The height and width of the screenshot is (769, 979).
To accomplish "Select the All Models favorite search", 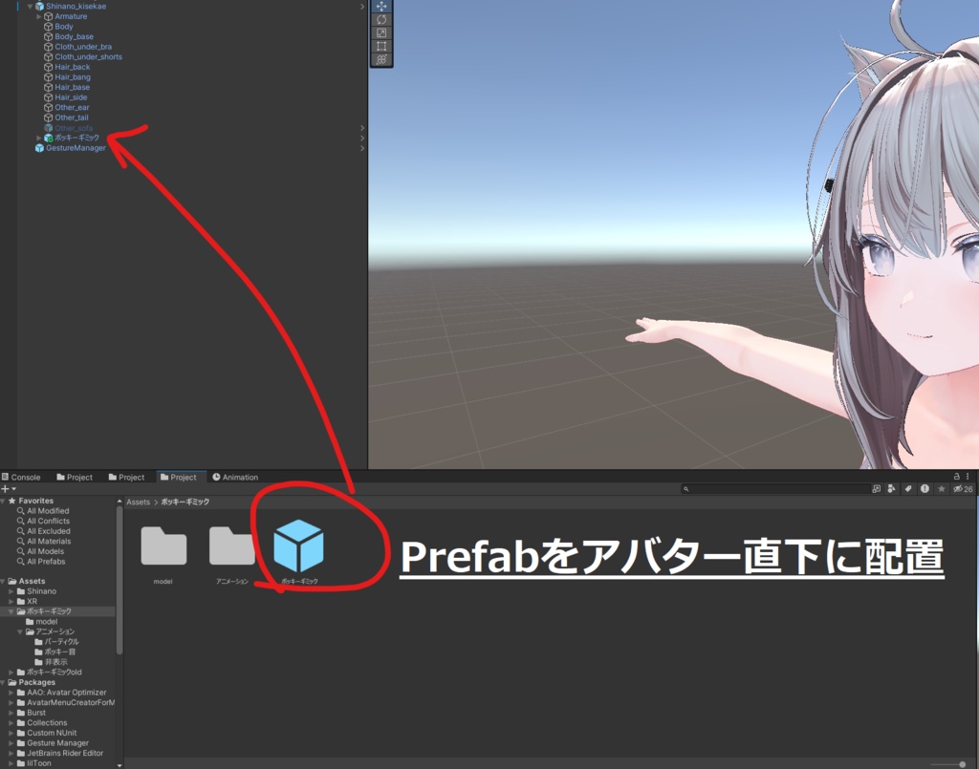I will click(46, 551).
